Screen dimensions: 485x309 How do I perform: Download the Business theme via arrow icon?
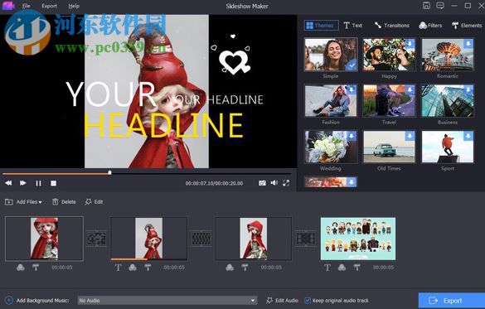pos(468,90)
